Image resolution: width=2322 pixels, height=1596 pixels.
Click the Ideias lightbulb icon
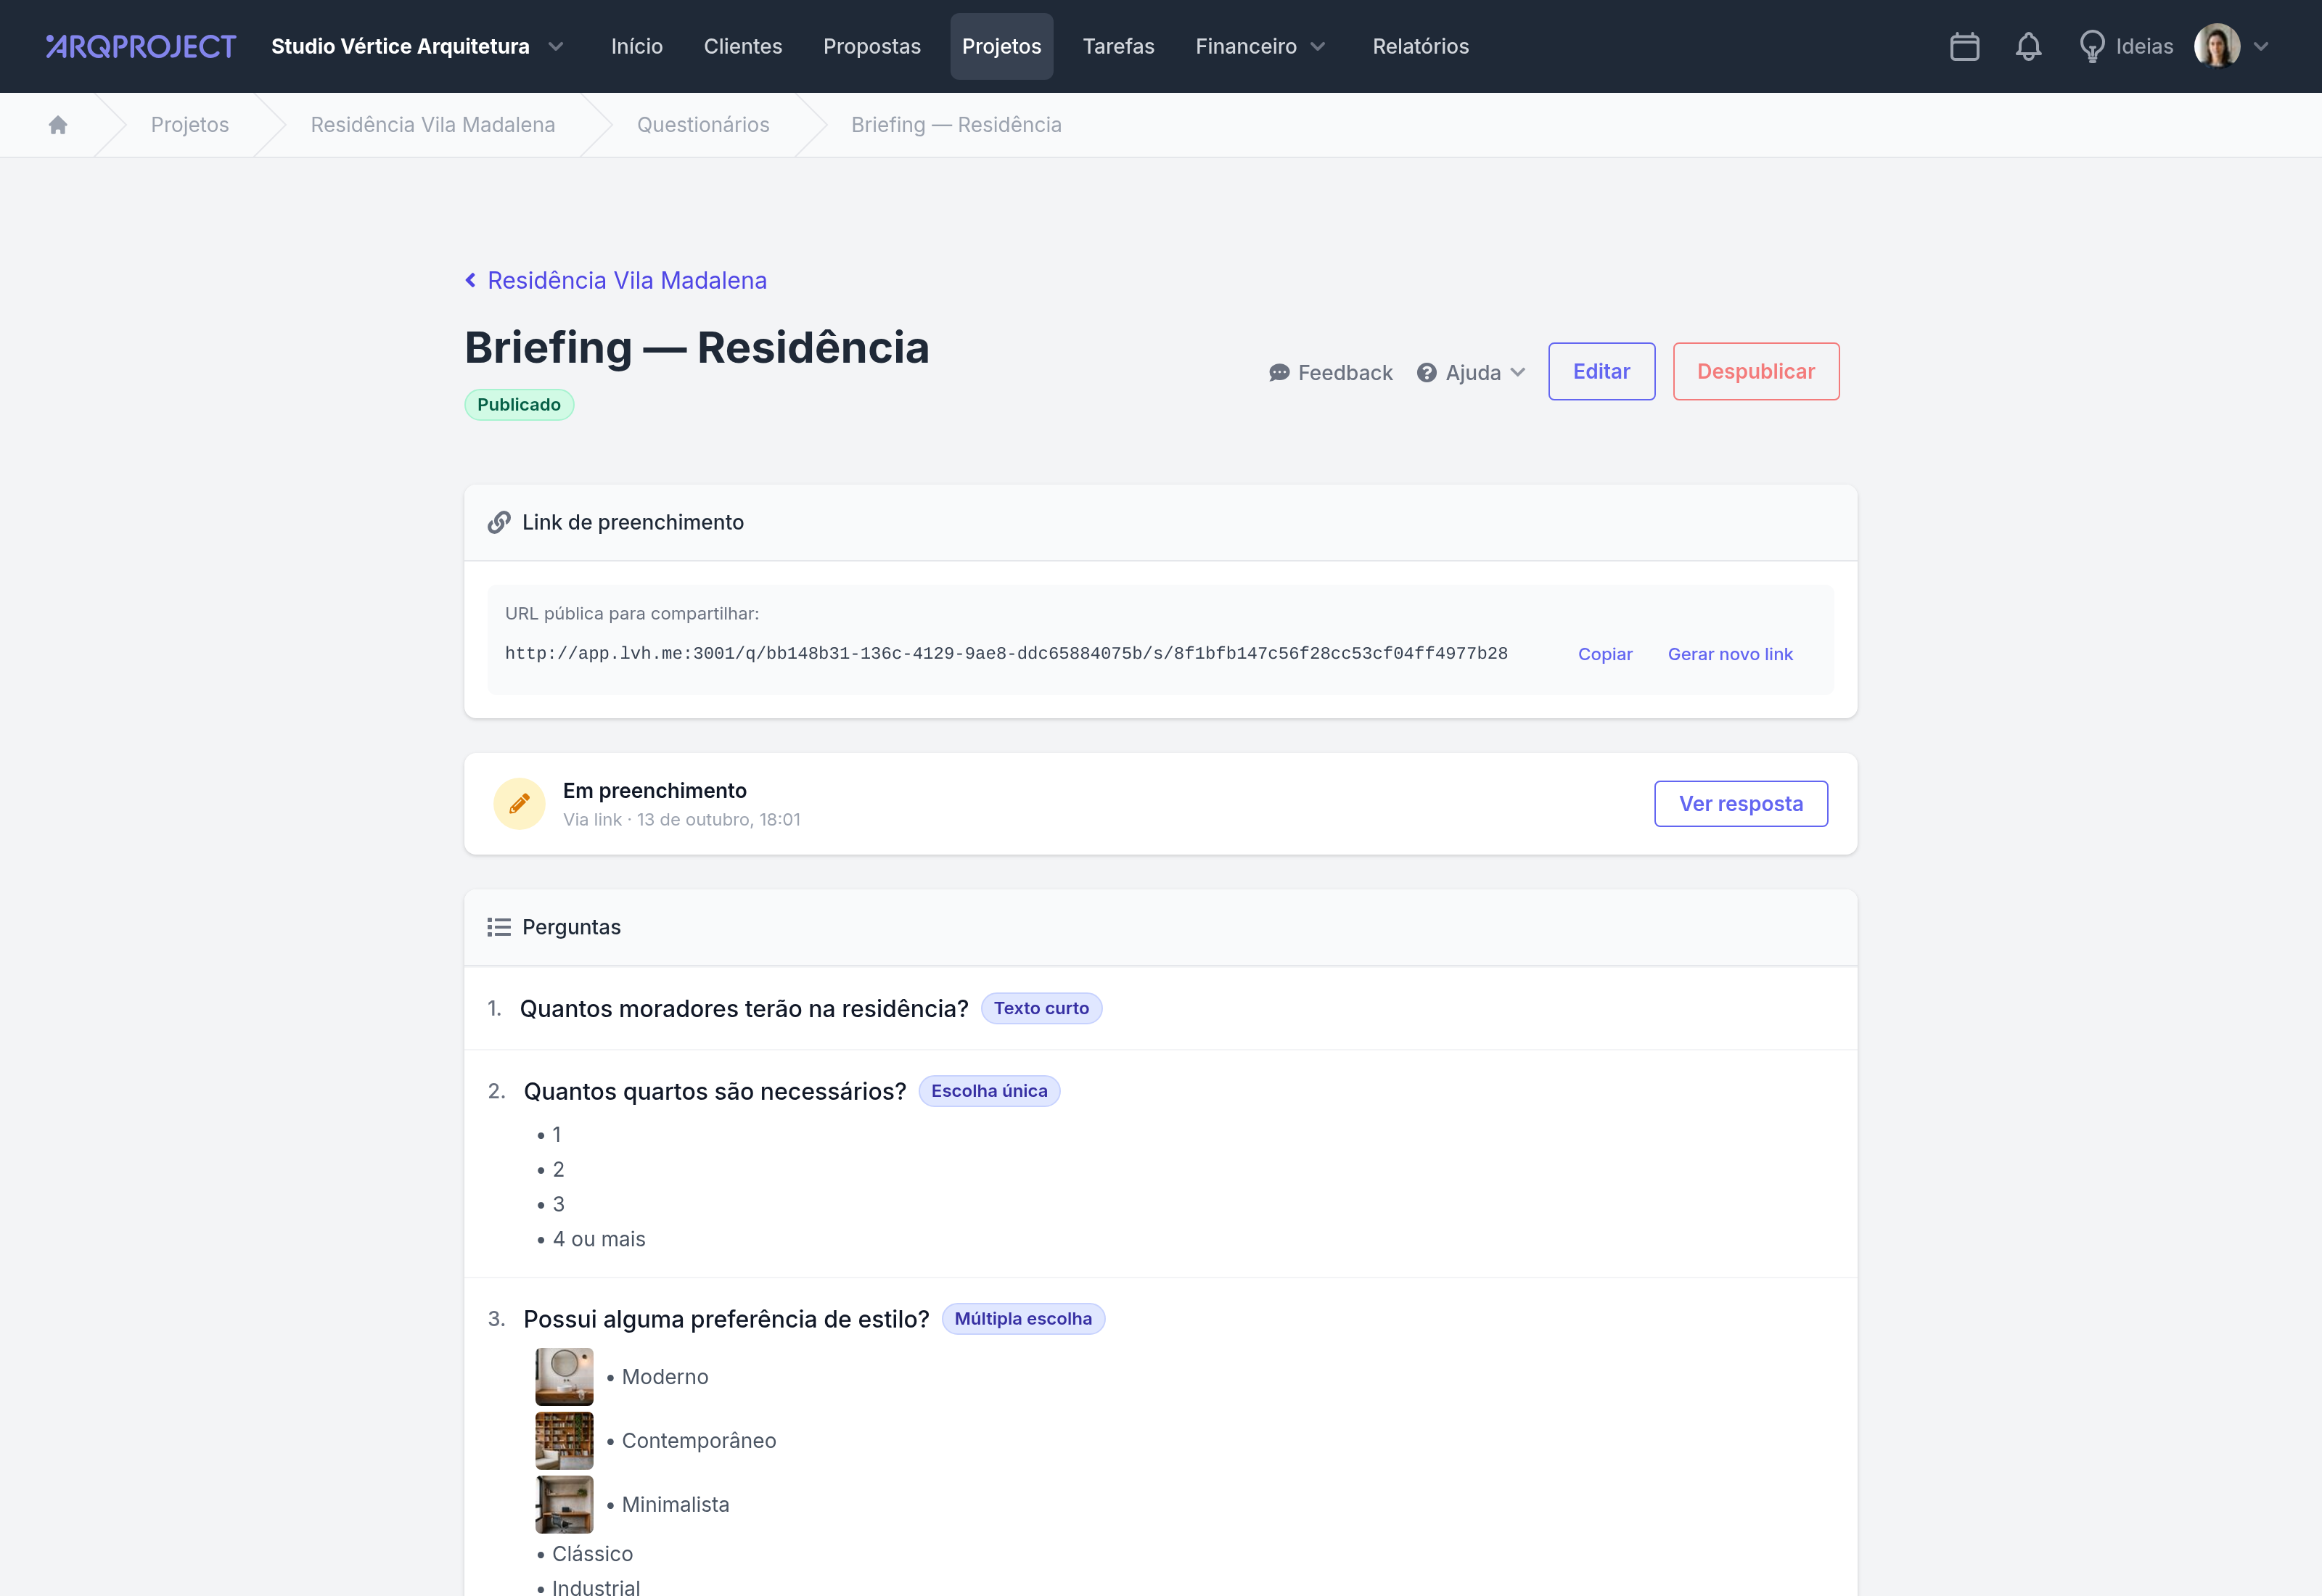coord(2091,46)
